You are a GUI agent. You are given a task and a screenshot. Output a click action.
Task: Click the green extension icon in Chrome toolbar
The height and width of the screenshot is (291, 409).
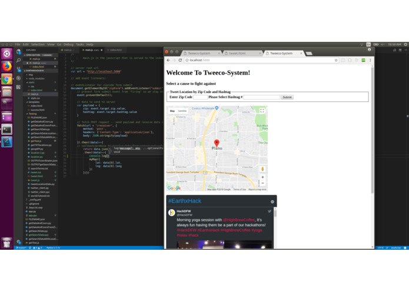(363, 60)
